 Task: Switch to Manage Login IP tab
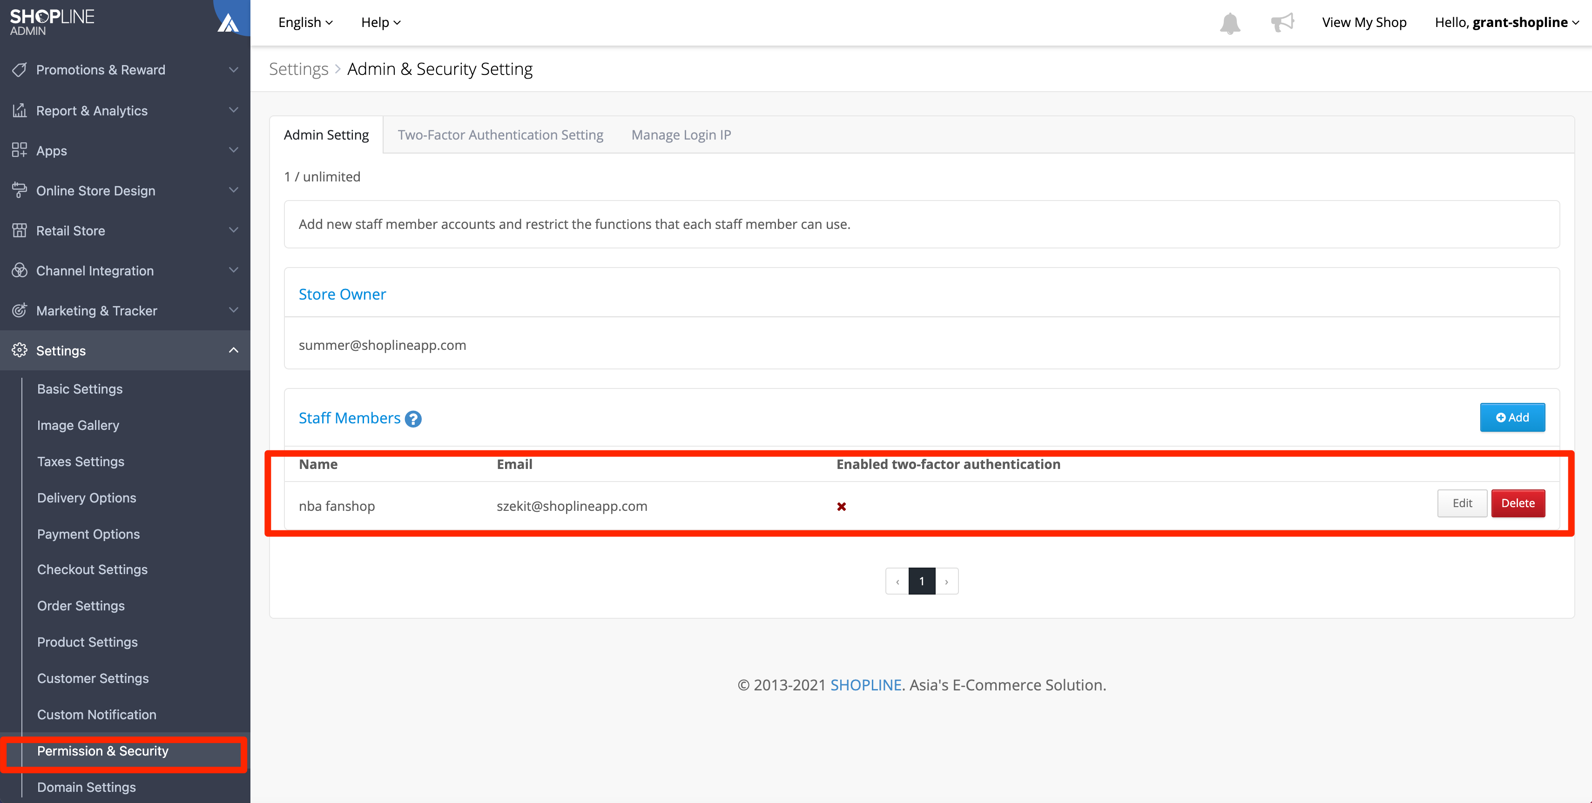coord(681,134)
